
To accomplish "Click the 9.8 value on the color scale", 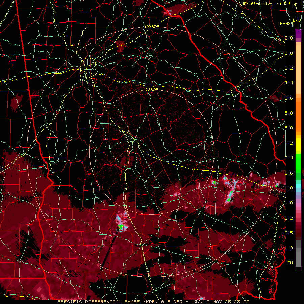I will pos(289,38).
